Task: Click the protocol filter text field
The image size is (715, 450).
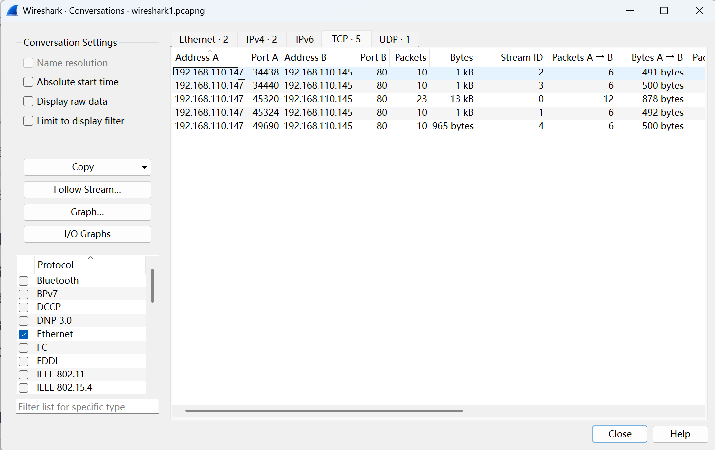Action: pos(87,407)
